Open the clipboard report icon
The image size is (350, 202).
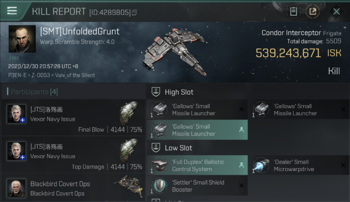(x=293, y=12)
